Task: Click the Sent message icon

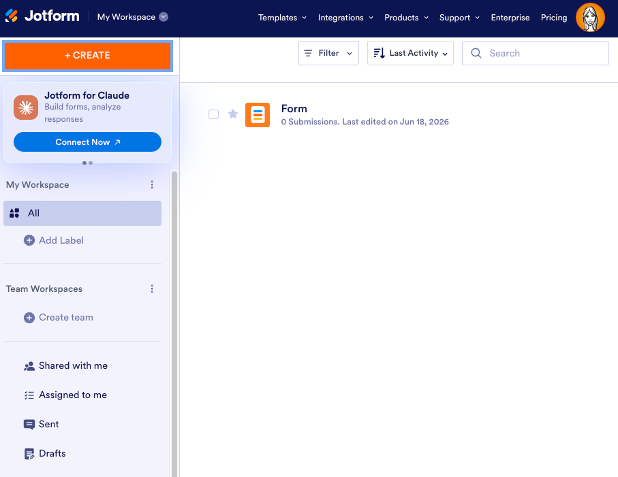Action: (29, 424)
